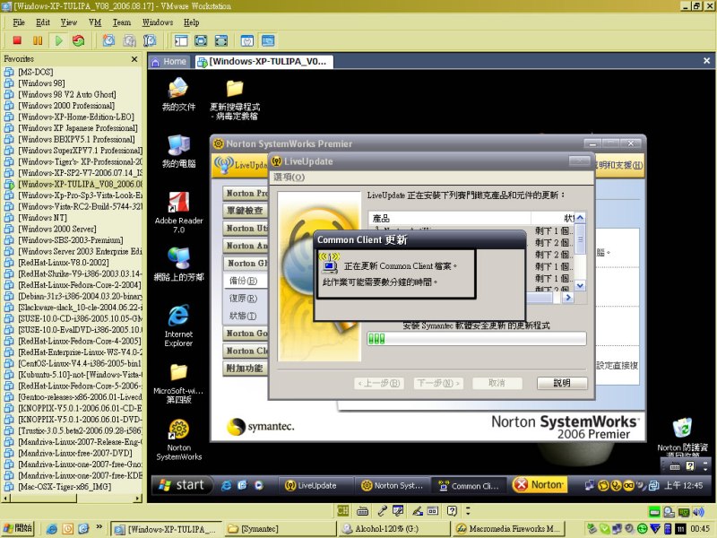Select [Mac-OSX-Tiger-x86_IMG] favorite
This screenshot has height=538, width=717.
click(65, 486)
